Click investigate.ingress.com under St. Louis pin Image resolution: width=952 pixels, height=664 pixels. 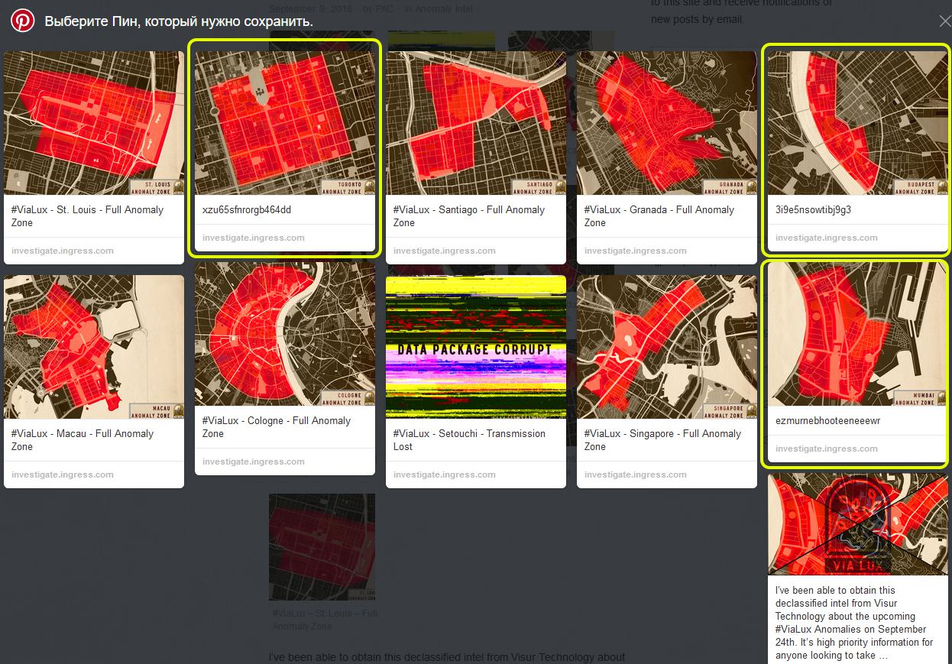point(63,251)
